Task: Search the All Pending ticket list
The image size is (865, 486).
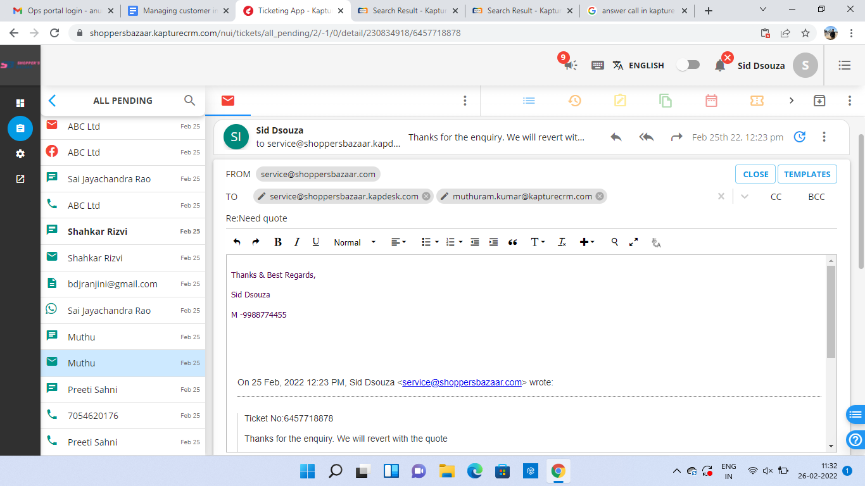Action: (189, 100)
